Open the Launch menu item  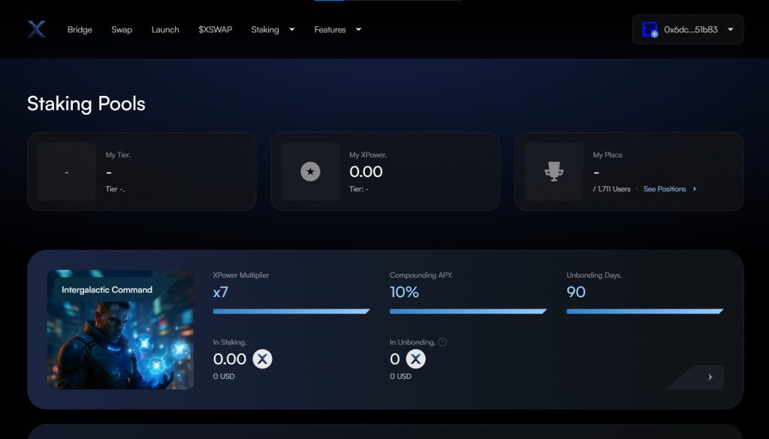pyautogui.click(x=165, y=30)
